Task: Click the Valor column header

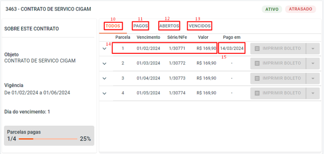Action: (x=203, y=37)
